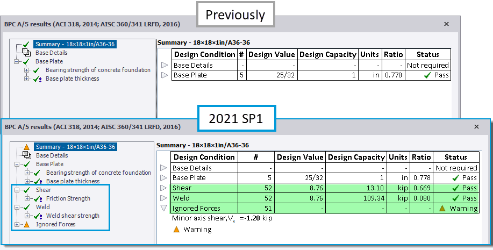Image resolution: width=493 pixels, height=250 pixels.
Task: Expand the Ignored Forces tree node
Action: click(17, 224)
